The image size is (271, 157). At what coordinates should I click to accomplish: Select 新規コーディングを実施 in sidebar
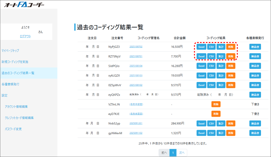click(15, 62)
